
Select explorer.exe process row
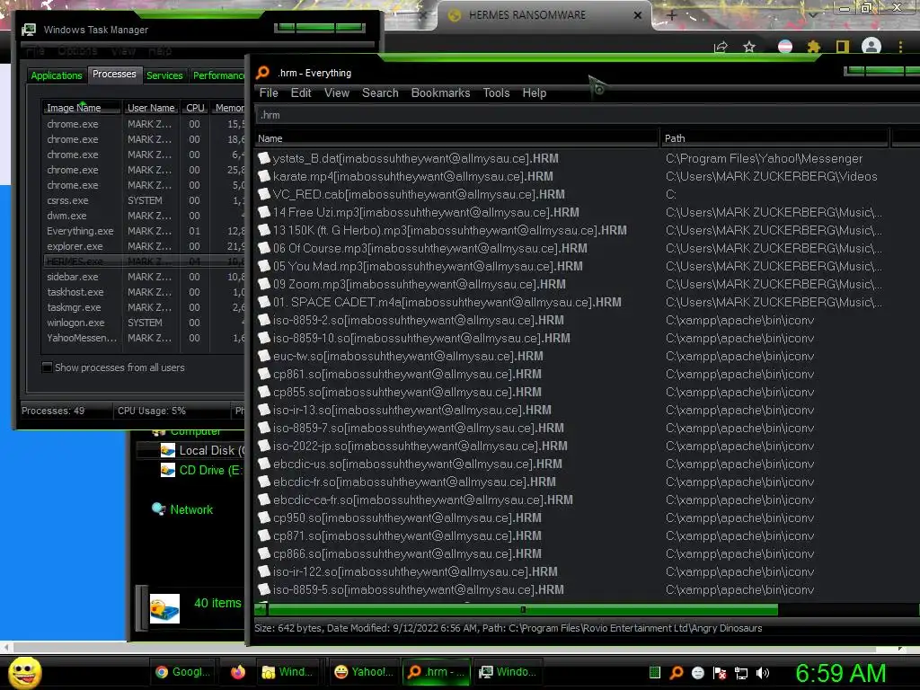145,246
